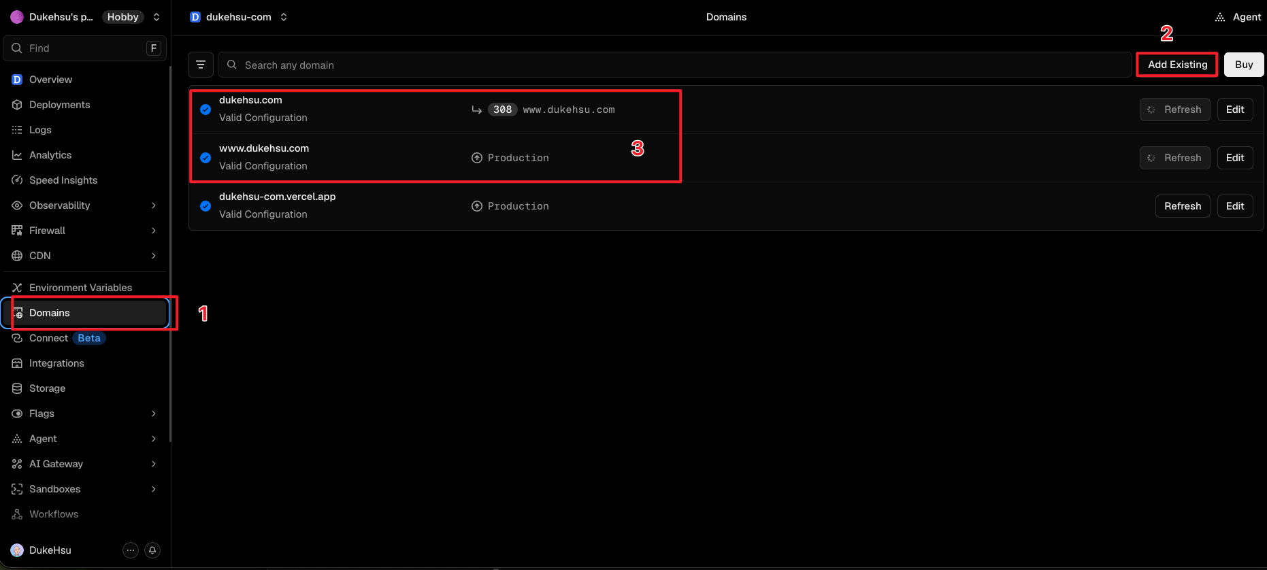Image resolution: width=1267 pixels, height=570 pixels.
Task: Click the Add Existing button
Action: (x=1177, y=65)
